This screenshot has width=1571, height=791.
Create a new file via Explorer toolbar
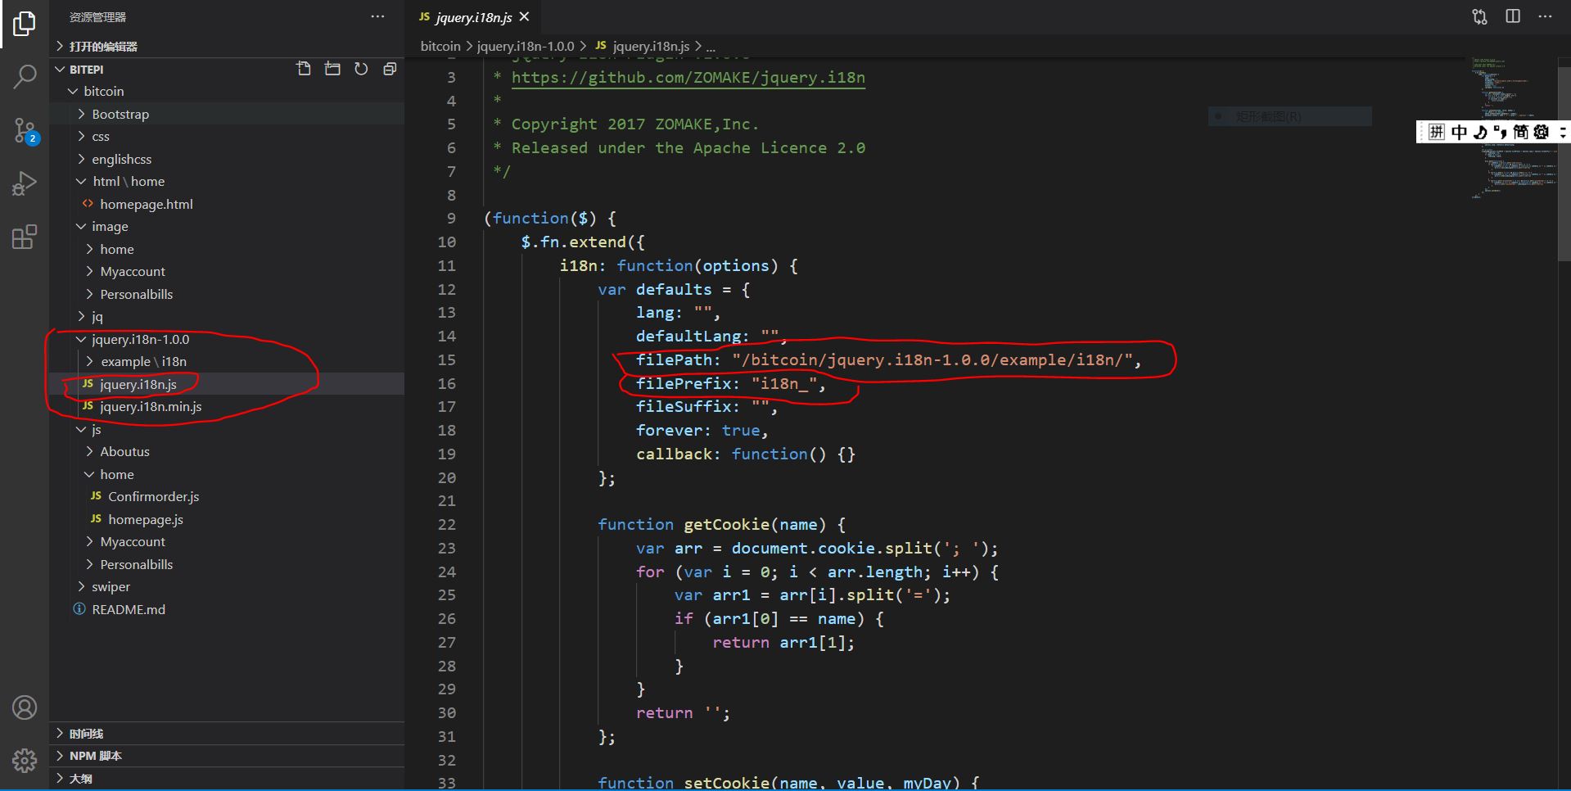[x=304, y=69]
